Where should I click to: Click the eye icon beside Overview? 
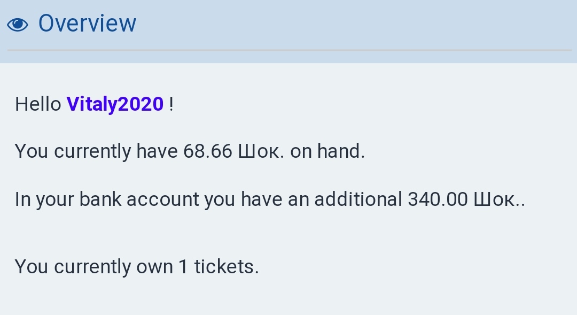[x=18, y=25]
